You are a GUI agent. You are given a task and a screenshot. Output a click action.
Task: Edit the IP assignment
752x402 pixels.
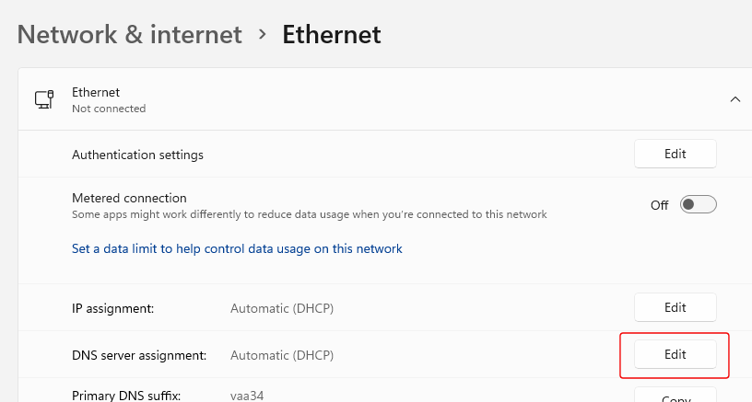676,307
